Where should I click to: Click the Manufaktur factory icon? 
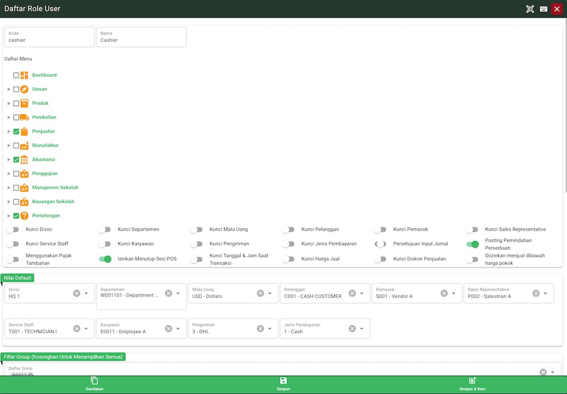click(23, 145)
